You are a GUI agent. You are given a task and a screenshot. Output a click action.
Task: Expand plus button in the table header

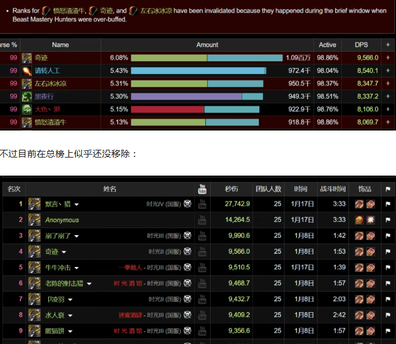coord(388,45)
